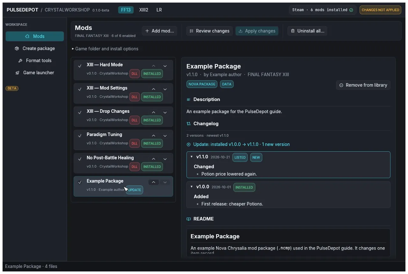The height and width of the screenshot is (274, 408).
Task: Click the Description section icon
Action: coord(188,99)
